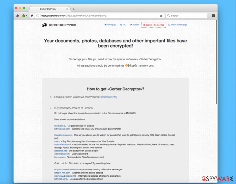Open the cex.io link
236x184 pixels.
point(57,141)
